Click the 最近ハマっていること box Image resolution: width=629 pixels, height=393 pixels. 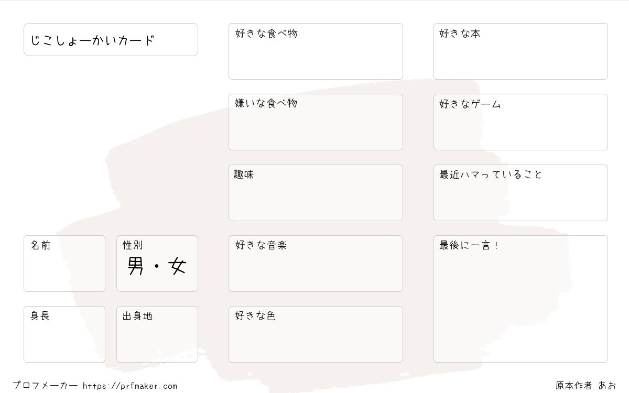(x=520, y=193)
